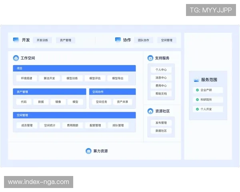The height and width of the screenshot is (192, 240).
Task: Open the blue 项目 header bar
Action: click(74, 68)
